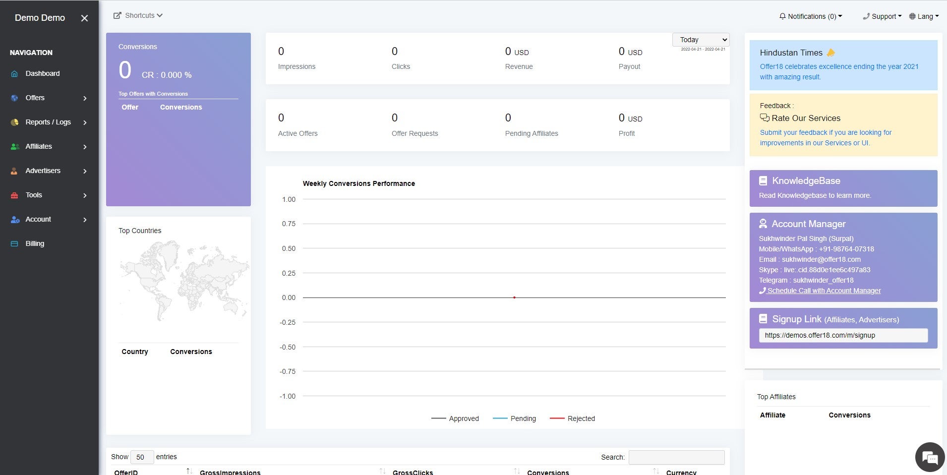Image resolution: width=947 pixels, height=475 pixels.
Task: Click the KnowledgeBase book icon
Action: click(x=763, y=181)
